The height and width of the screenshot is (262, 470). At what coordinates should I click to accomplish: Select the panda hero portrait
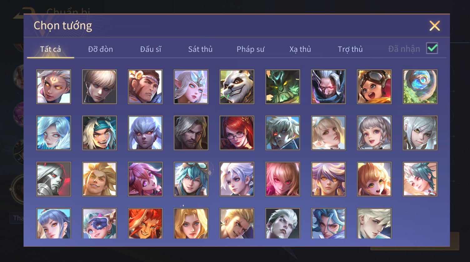(x=237, y=87)
